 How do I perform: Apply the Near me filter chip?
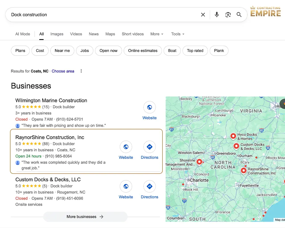pyautogui.click(x=62, y=50)
